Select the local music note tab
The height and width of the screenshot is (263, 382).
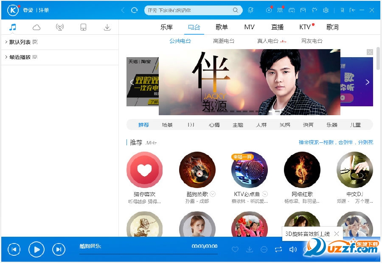click(x=13, y=27)
